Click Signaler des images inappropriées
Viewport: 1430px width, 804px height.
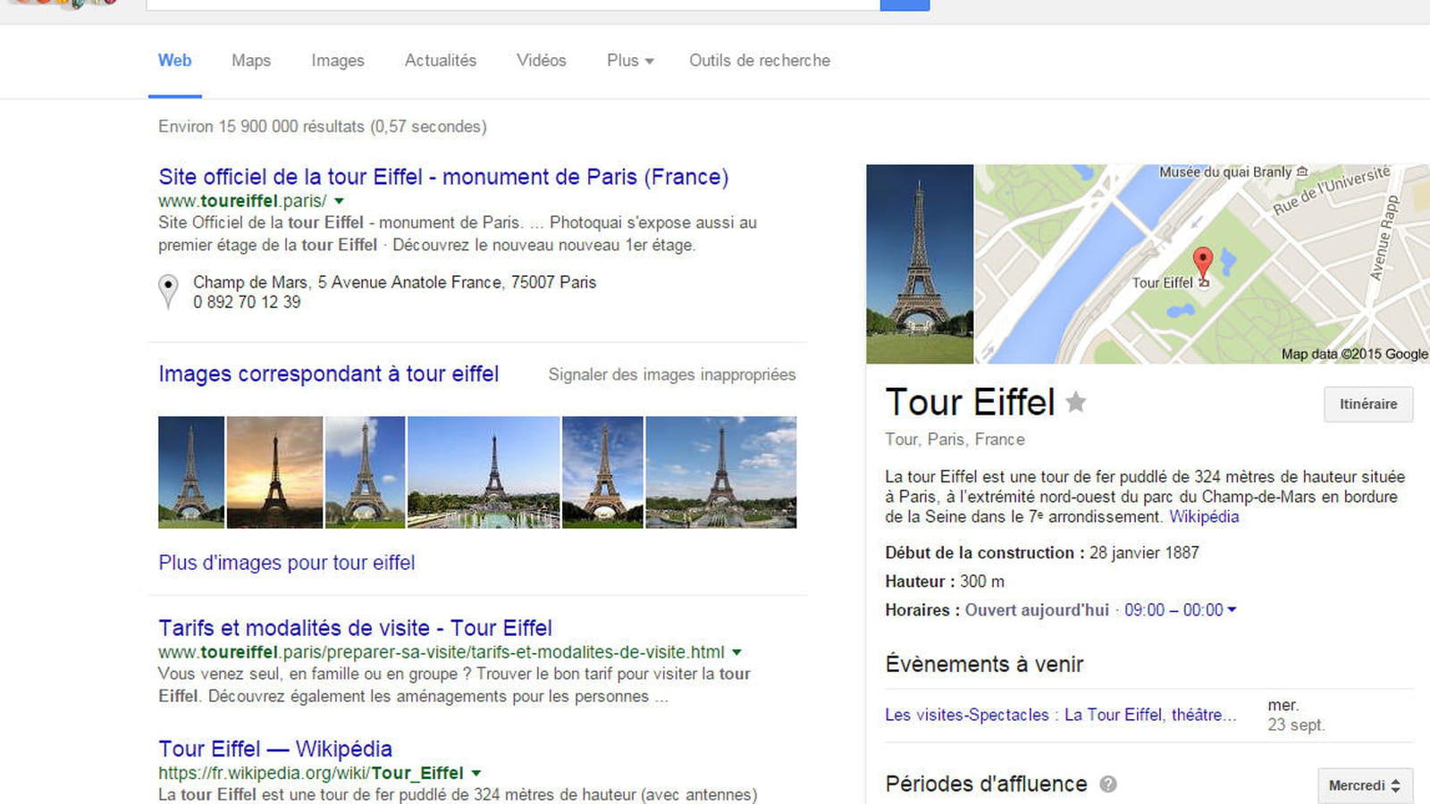tap(672, 374)
